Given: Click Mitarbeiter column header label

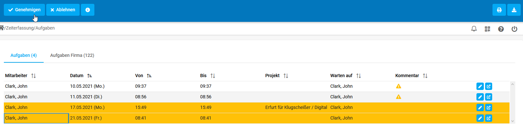Looking at the screenshot, I should pyautogui.click(x=16, y=76).
